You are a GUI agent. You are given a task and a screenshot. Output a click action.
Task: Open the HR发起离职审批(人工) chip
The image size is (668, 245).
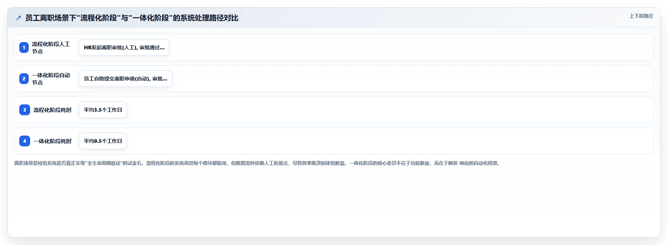click(x=124, y=47)
